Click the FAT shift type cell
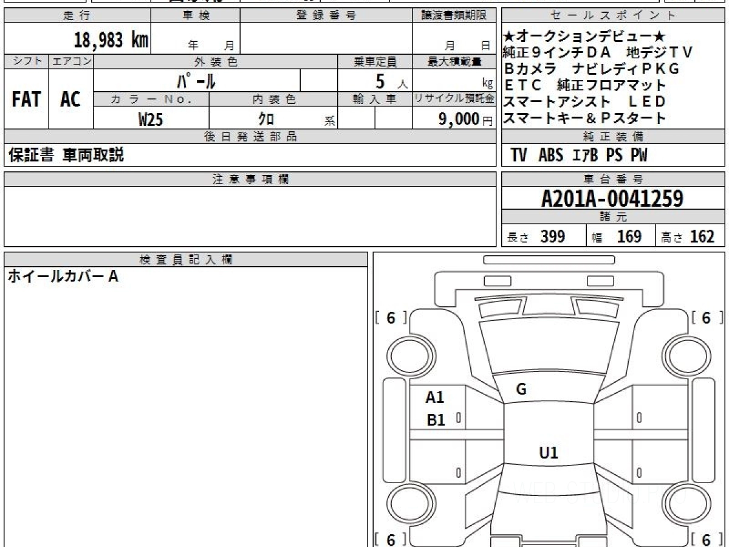Screen dimensions: 729x547 26,100
